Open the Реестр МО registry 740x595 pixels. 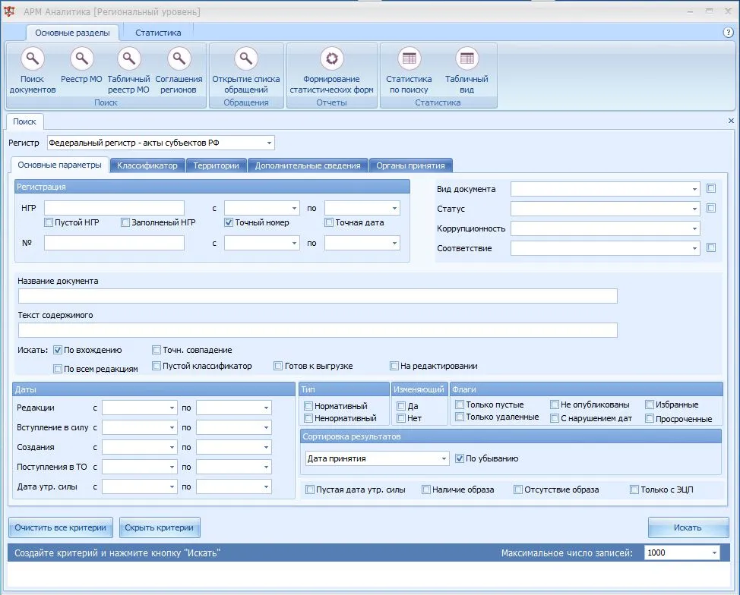coord(81,66)
